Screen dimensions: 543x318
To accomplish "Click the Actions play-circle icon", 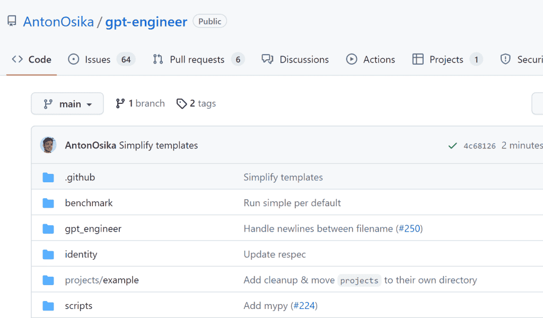I will (x=351, y=59).
